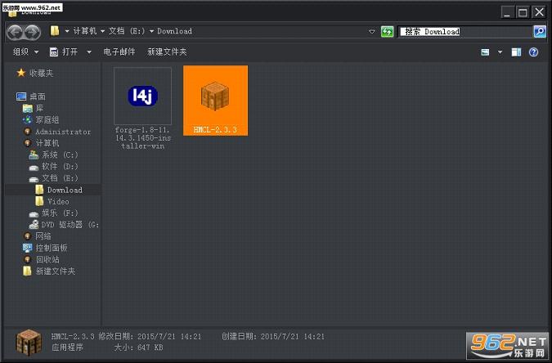This screenshot has height=363, width=552.
Task: Click the HMCL-2.3.3 file name label
Action: click(x=215, y=129)
